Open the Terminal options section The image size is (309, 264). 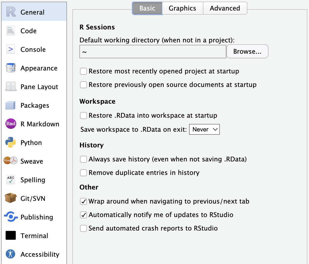[34, 235]
